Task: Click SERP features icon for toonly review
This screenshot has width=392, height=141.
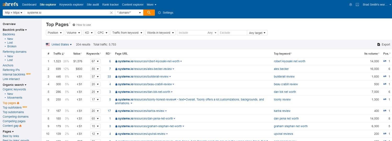Action: coord(385,100)
